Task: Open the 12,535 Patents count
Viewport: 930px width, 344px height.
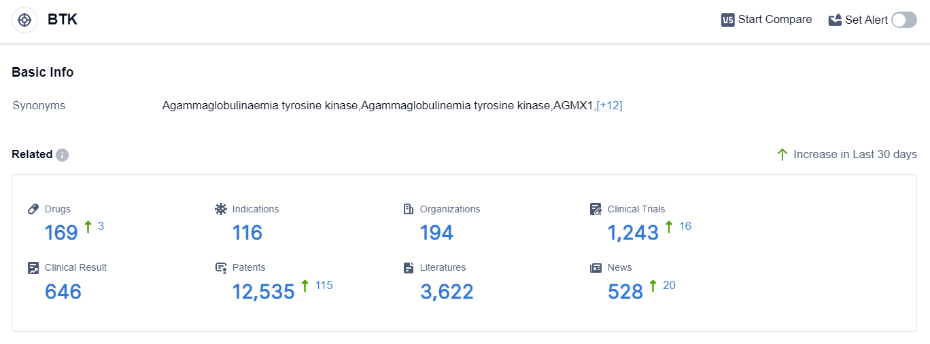Action: [x=264, y=291]
